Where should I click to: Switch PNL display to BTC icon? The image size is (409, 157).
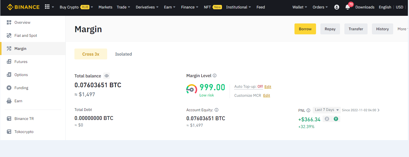(327, 119)
